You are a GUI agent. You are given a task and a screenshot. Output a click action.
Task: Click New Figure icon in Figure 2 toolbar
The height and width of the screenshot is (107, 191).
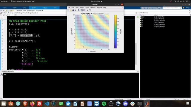pyautogui.click(x=68, y=10)
